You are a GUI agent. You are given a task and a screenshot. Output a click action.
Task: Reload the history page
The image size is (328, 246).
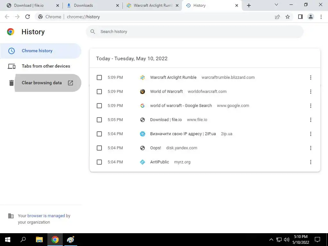tap(28, 17)
